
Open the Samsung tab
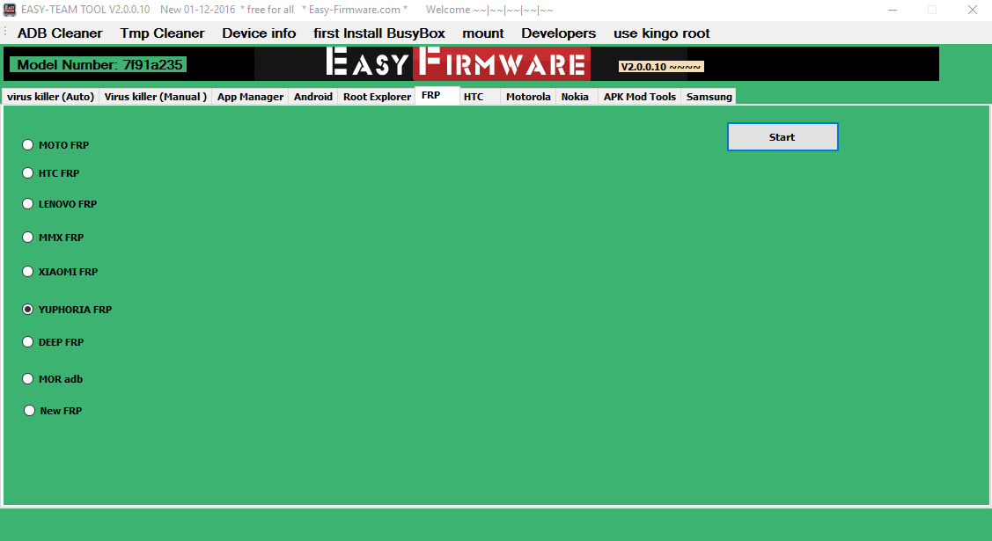(709, 96)
